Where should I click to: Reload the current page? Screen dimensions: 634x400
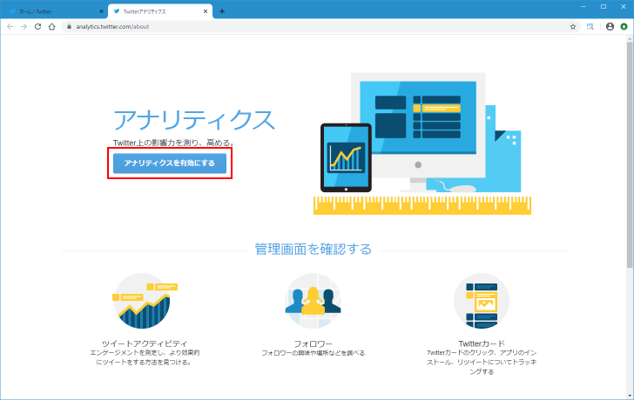click(37, 27)
